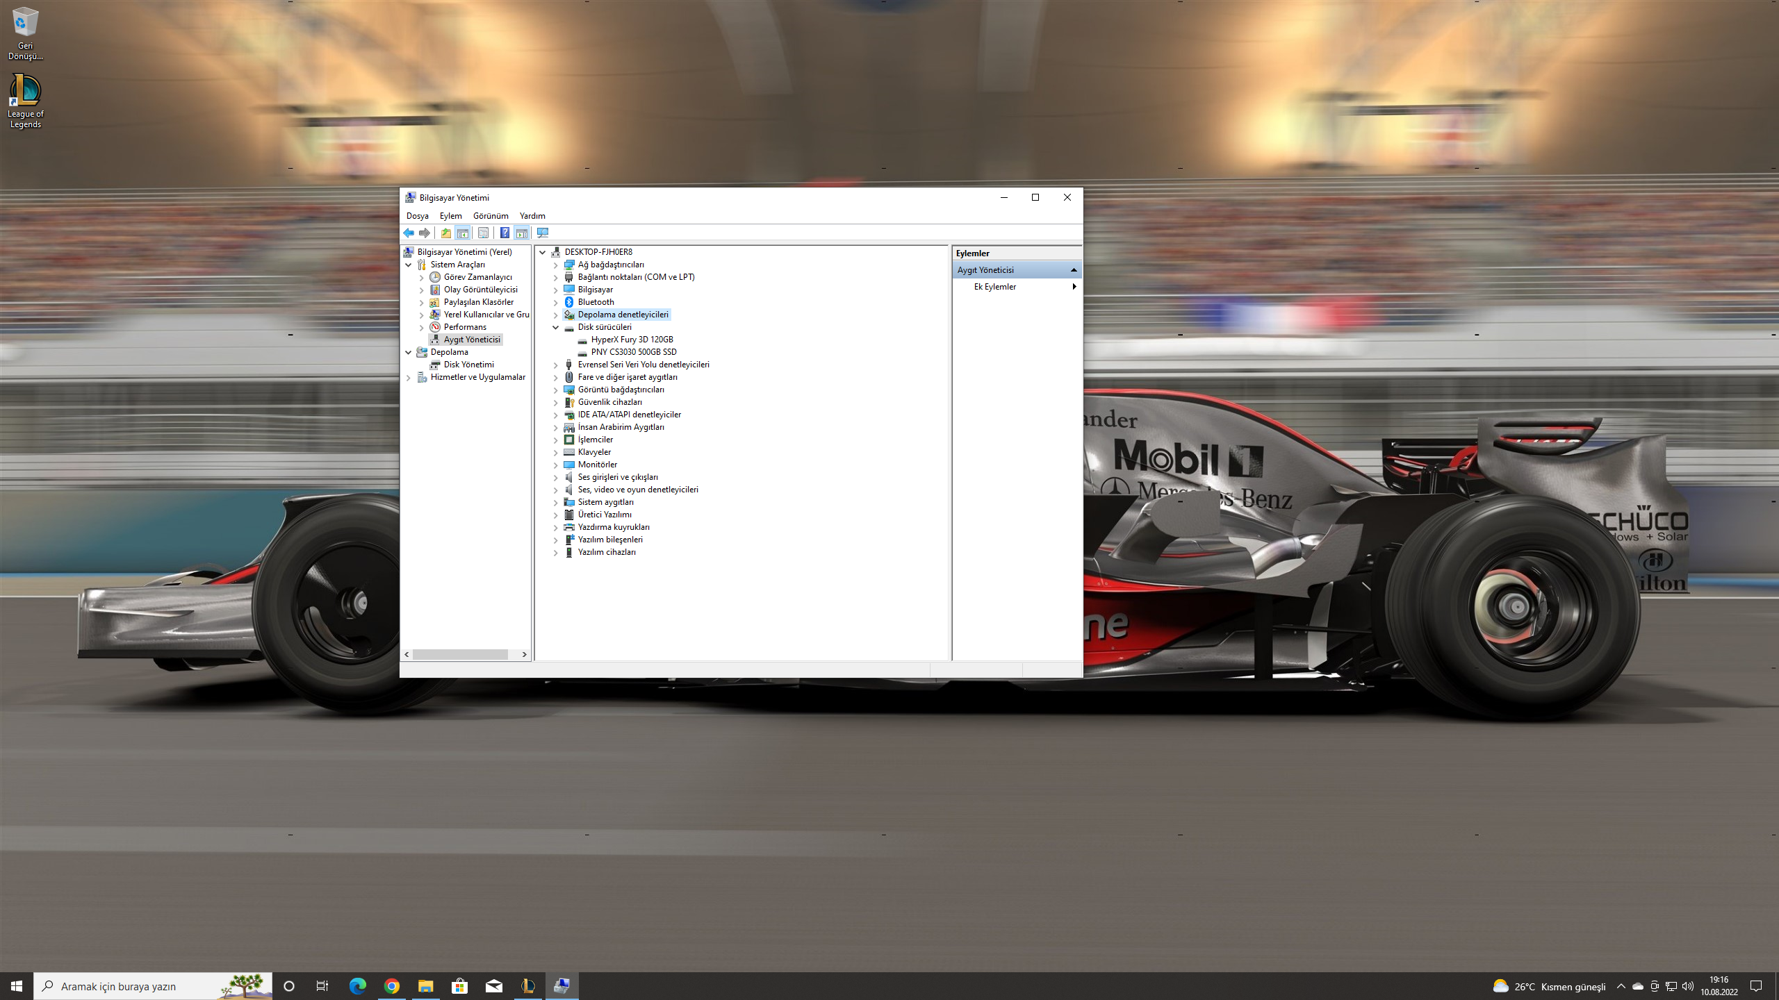Collapse the Aygıt Yöneticisi actions section
This screenshot has height=1000, width=1779.
coord(1074,270)
